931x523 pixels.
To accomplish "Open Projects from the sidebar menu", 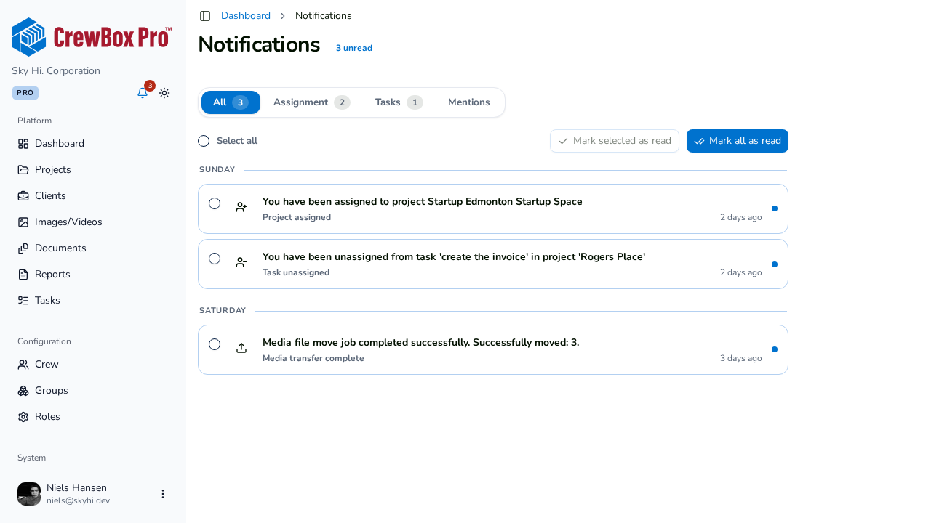I will tap(93, 170).
